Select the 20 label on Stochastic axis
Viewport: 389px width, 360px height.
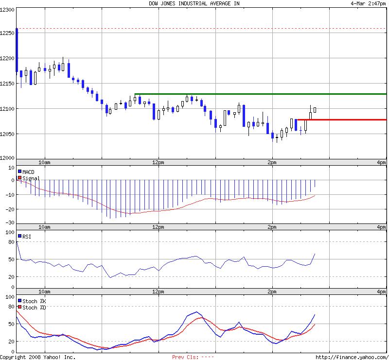(11, 342)
